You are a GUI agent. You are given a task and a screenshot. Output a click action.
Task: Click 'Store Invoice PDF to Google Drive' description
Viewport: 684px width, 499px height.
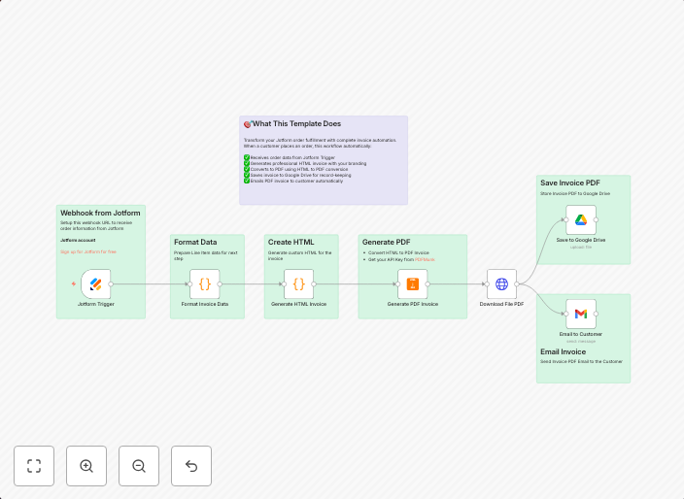pos(575,193)
